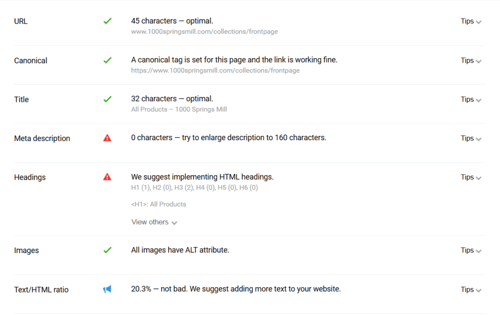
Task: Show Tips for Text/HTML ratio
Action: click(x=471, y=290)
